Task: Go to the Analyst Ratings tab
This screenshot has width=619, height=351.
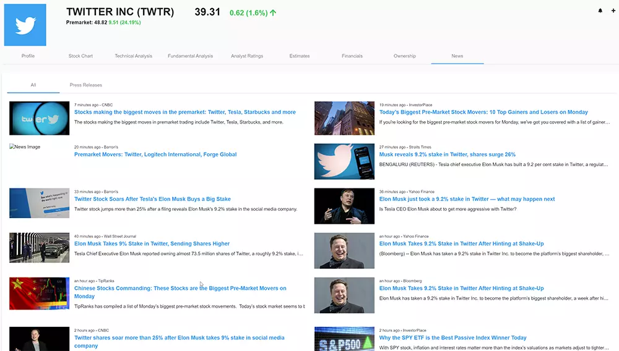Action: click(x=247, y=56)
